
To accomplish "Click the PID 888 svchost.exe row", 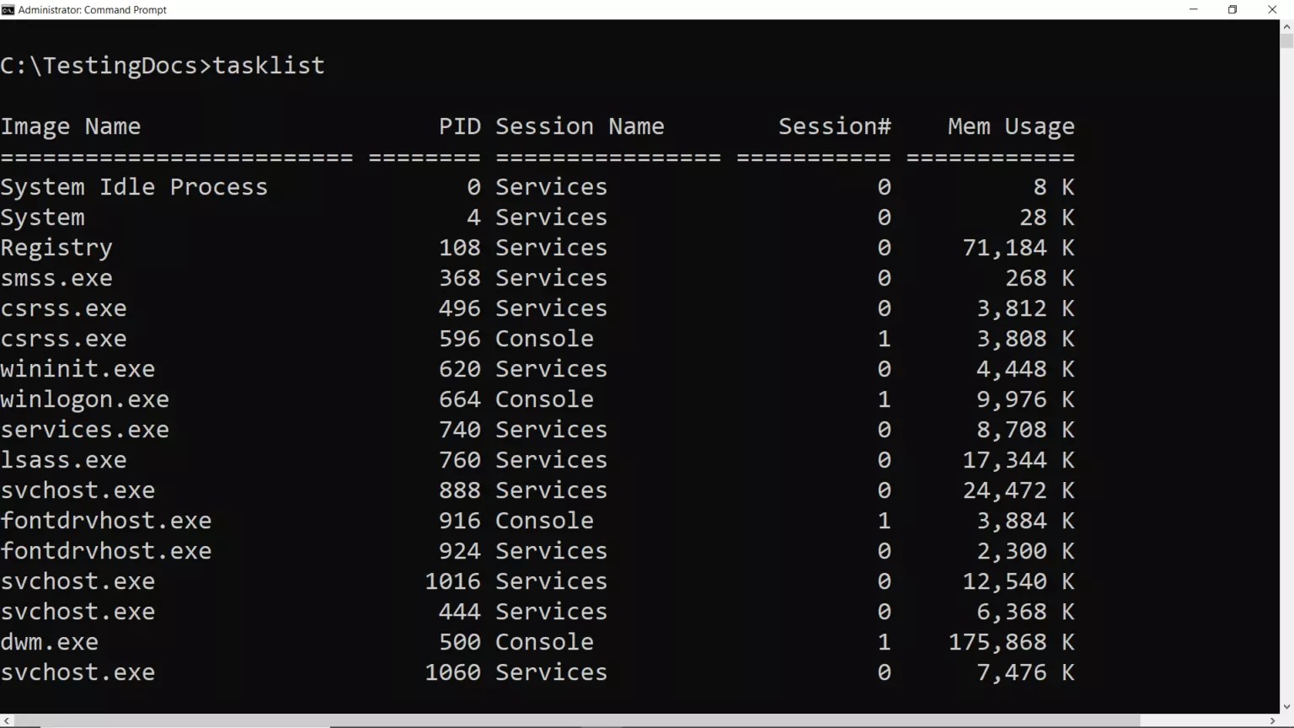I will [78, 490].
